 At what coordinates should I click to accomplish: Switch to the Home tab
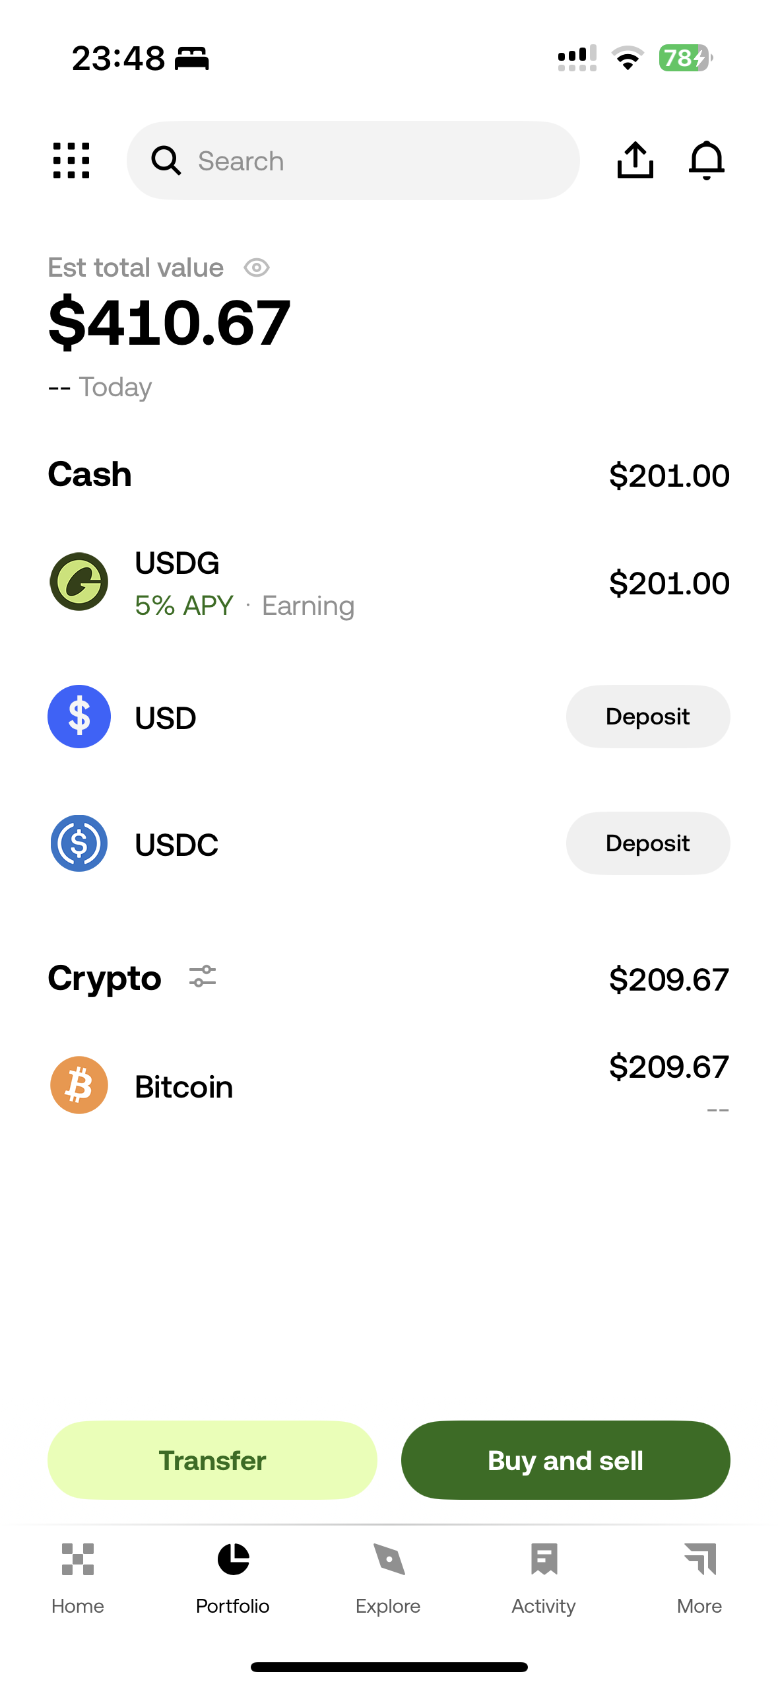click(78, 1577)
